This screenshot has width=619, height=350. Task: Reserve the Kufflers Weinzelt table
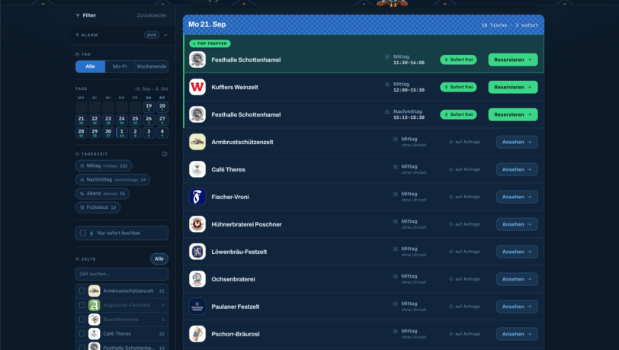(x=513, y=87)
